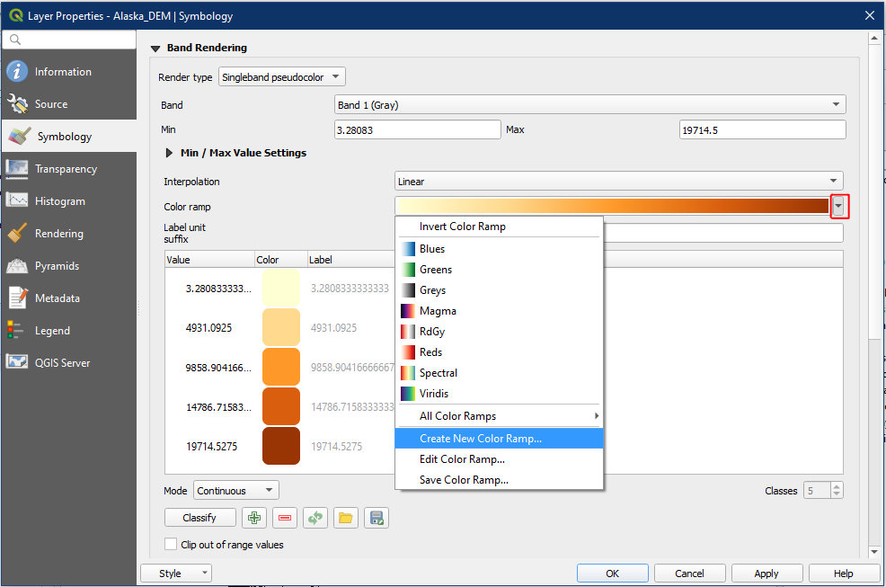The width and height of the screenshot is (886, 587).
Task: Click the remove selected rows minus icon
Action: click(x=285, y=518)
